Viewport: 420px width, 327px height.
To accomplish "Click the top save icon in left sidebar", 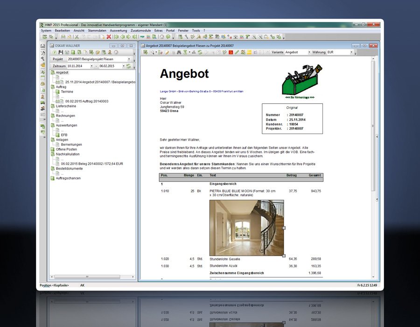I will tap(42, 46).
